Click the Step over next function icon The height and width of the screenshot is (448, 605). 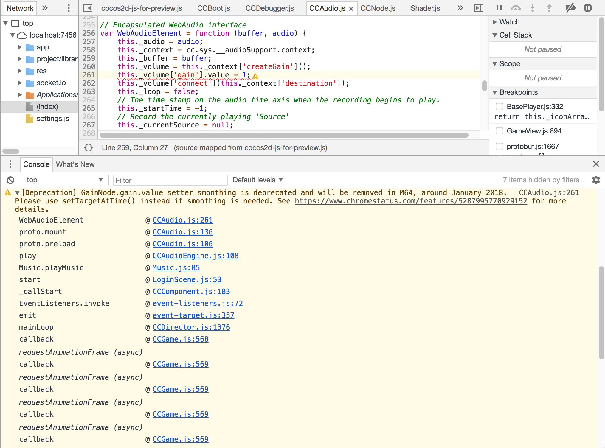516,8
